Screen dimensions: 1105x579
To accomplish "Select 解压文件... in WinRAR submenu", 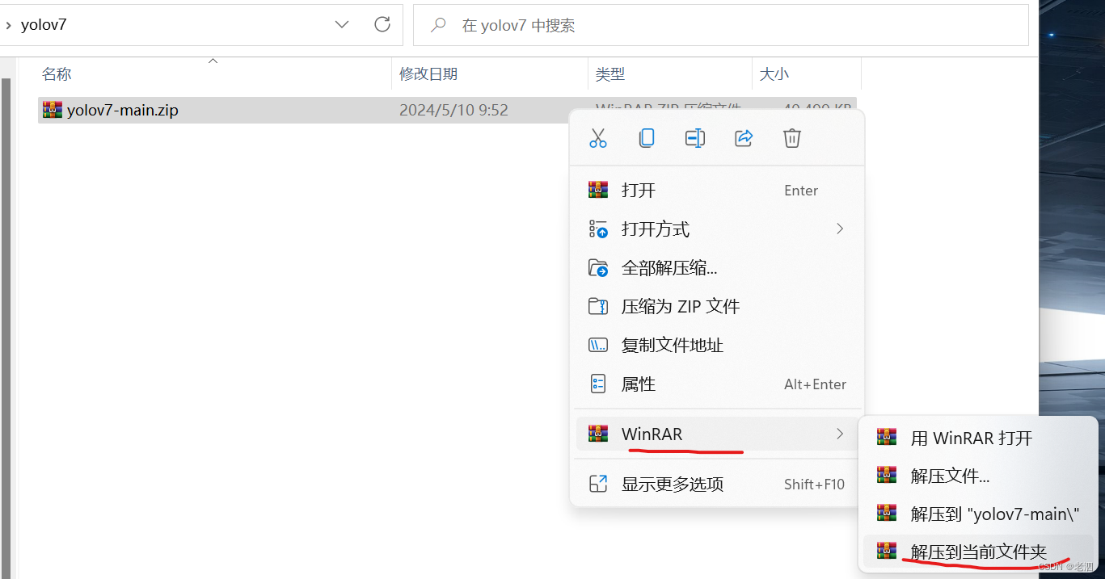I will 978,476.
